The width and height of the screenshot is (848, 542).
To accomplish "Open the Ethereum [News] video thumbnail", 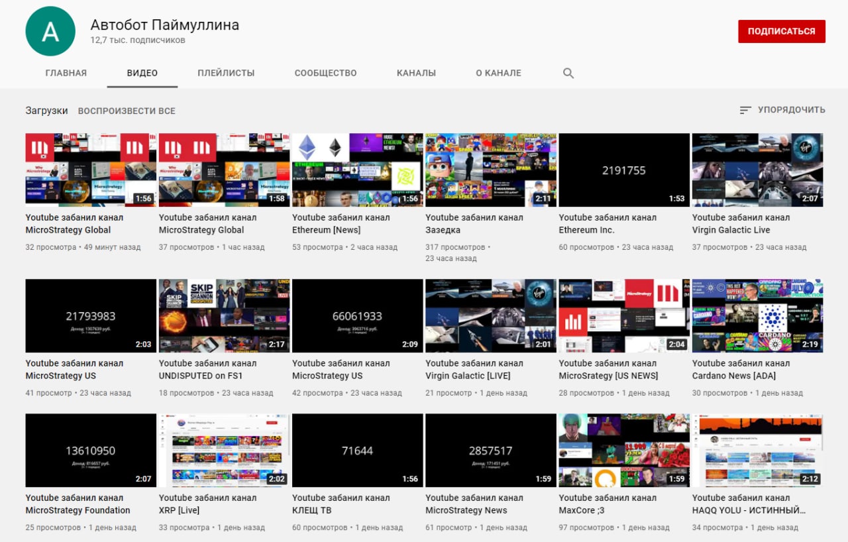I will tap(358, 170).
